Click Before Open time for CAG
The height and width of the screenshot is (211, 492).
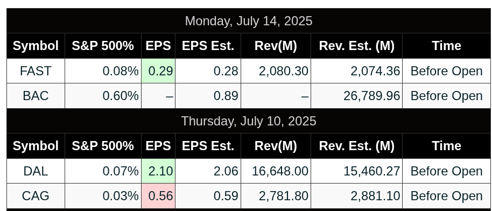click(x=446, y=196)
